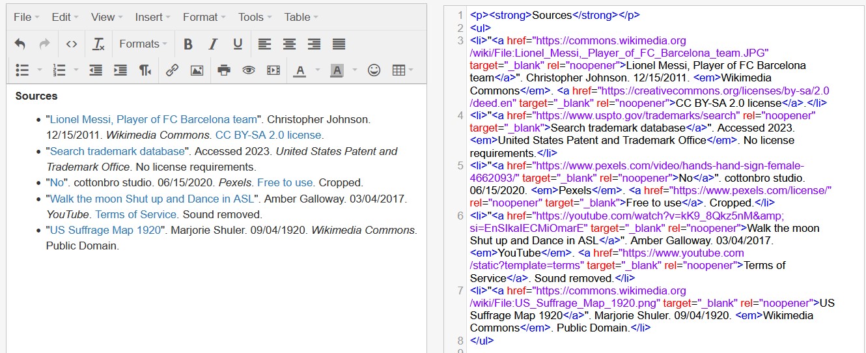Open the "US Suffrage Map 1920" link
Image resolution: width=866 pixels, height=353 pixels.
(105, 230)
